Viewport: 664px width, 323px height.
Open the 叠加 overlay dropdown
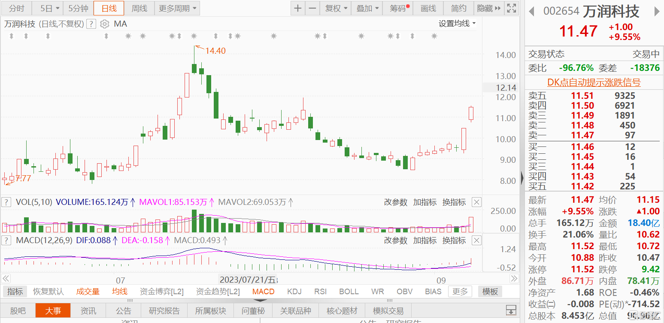click(x=368, y=8)
